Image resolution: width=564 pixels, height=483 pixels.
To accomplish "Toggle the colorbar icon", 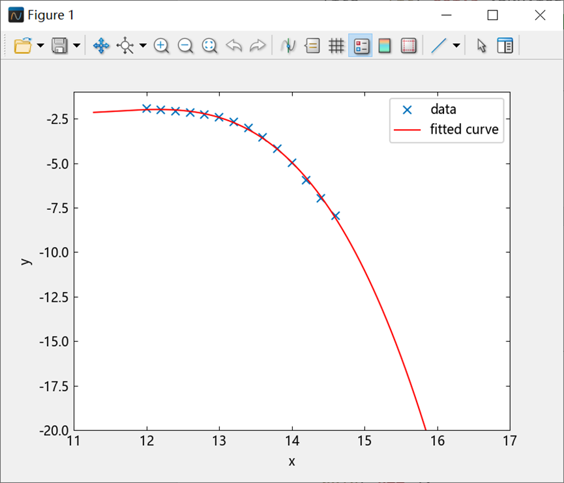I will [385, 46].
